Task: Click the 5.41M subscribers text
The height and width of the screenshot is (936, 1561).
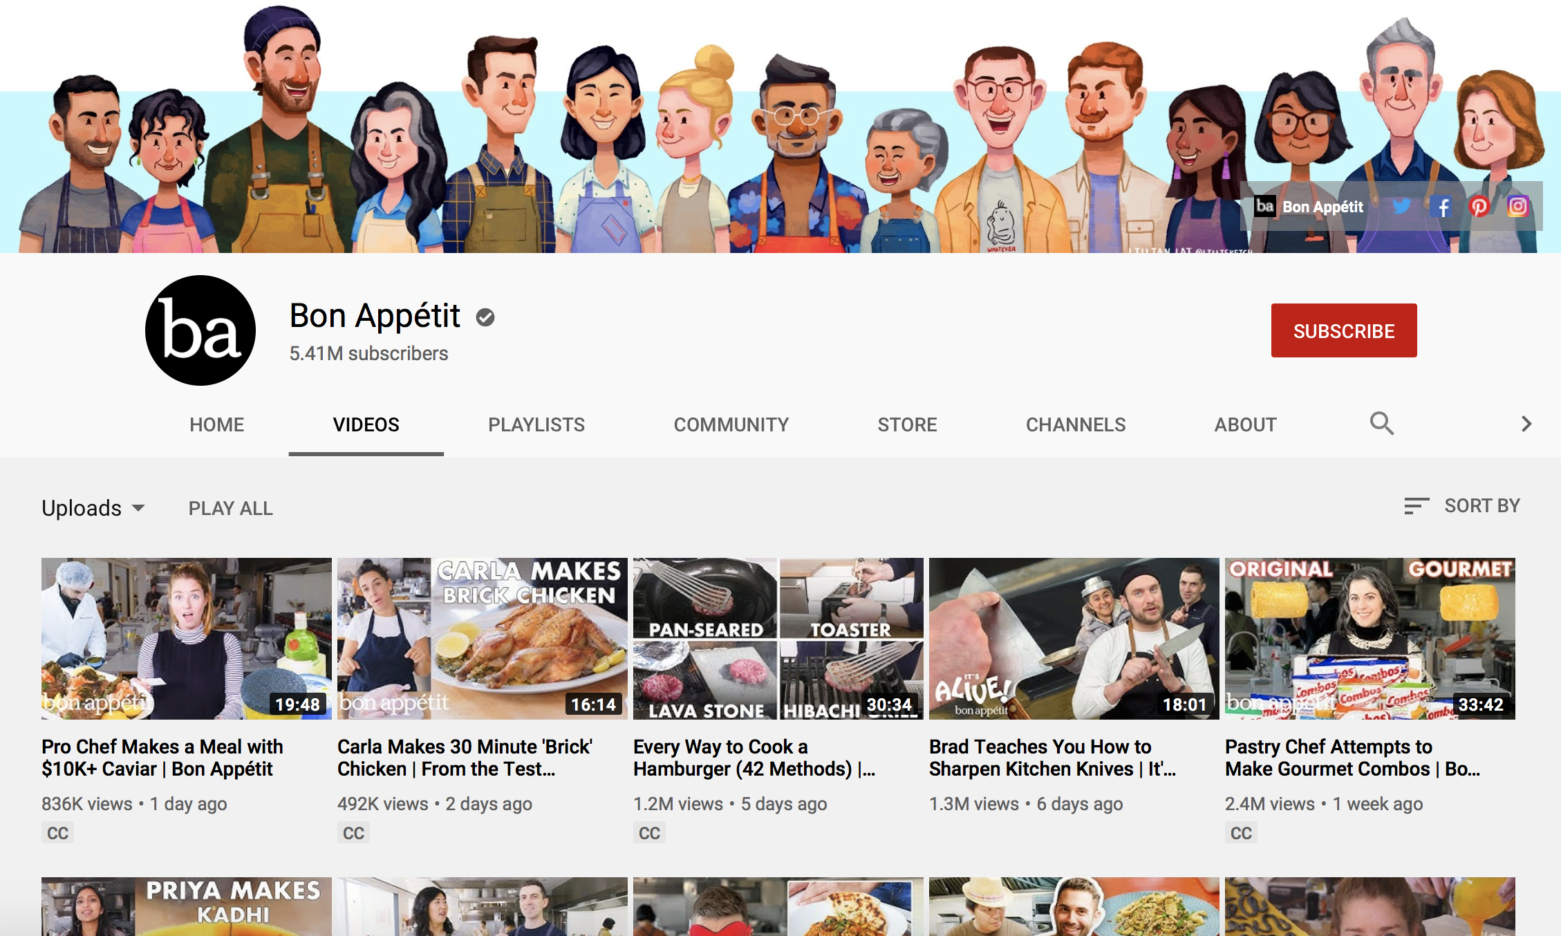Action: click(368, 353)
